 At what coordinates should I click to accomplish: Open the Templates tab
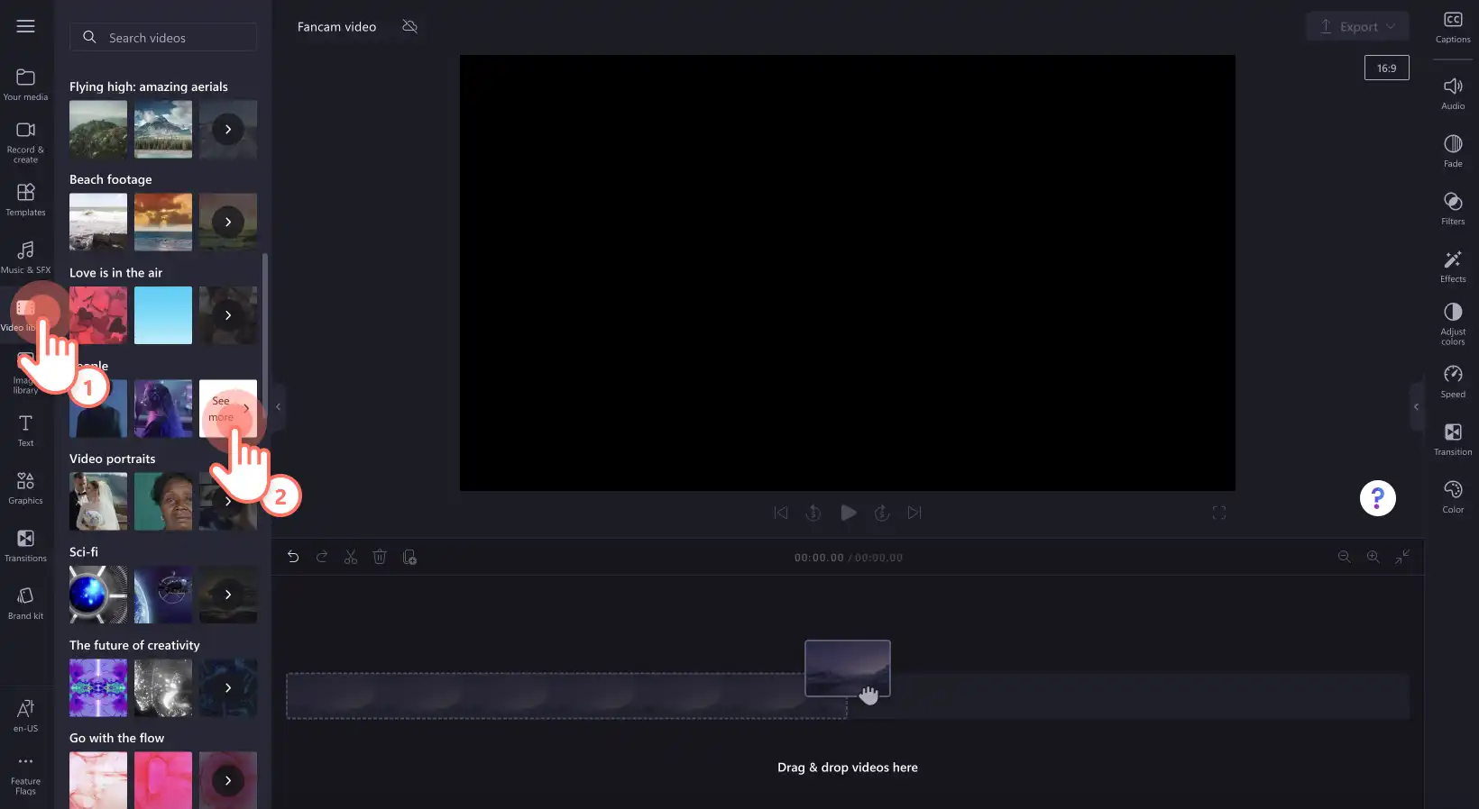pos(25,200)
